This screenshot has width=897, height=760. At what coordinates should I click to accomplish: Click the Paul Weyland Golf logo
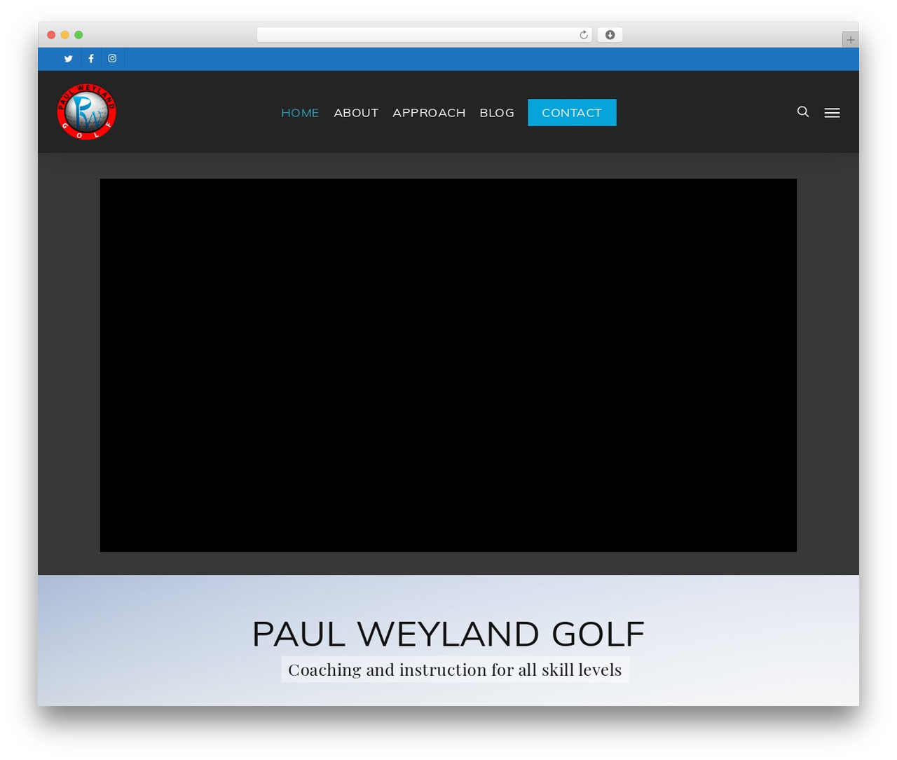87,111
